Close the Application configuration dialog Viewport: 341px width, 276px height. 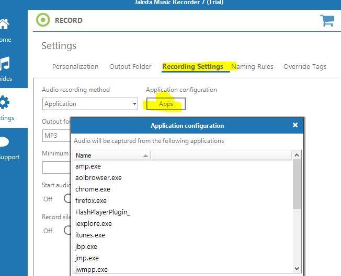[x=295, y=125]
